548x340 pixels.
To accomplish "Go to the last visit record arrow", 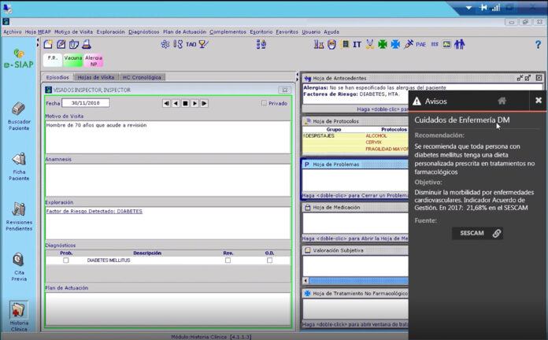I will 204,103.
